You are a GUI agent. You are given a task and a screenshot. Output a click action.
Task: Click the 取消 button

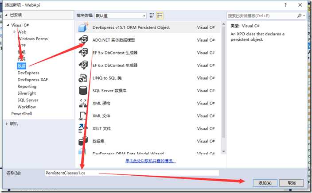coord(292,183)
